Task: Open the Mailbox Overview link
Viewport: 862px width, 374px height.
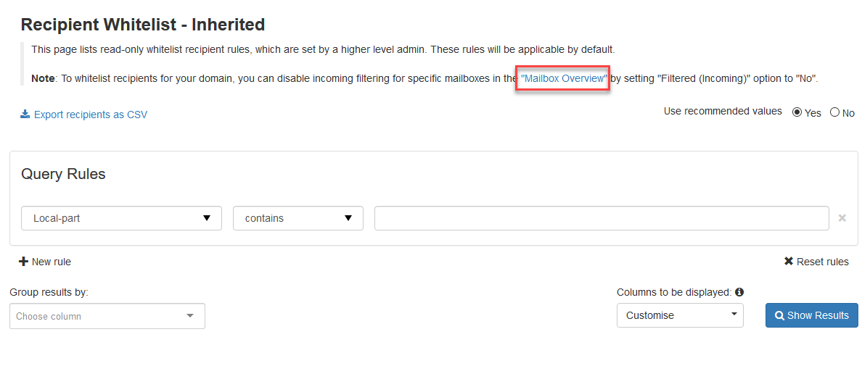Action: [563, 78]
